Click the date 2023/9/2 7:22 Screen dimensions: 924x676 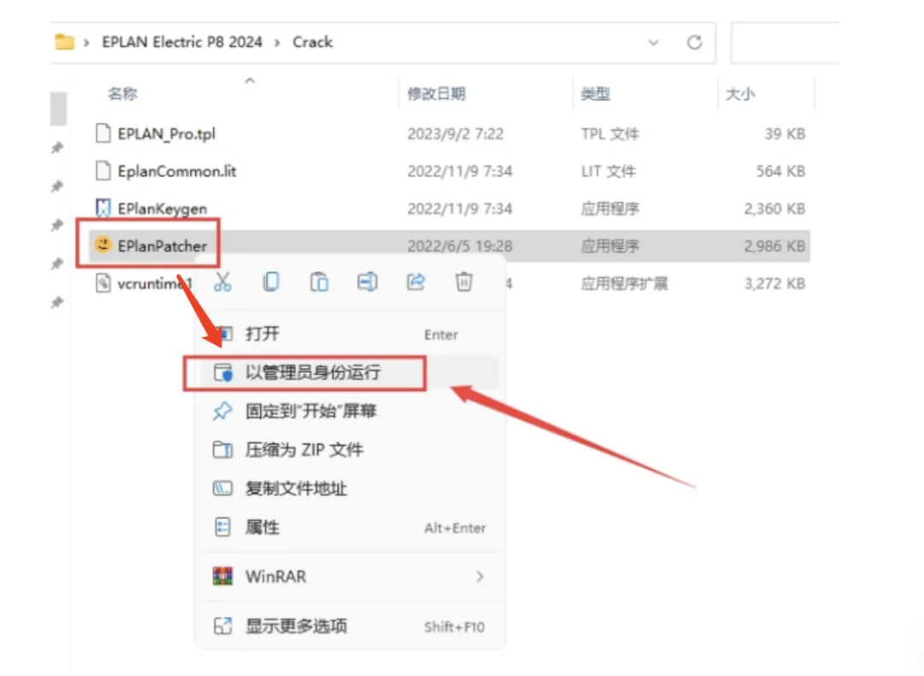(x=455, y=133)
